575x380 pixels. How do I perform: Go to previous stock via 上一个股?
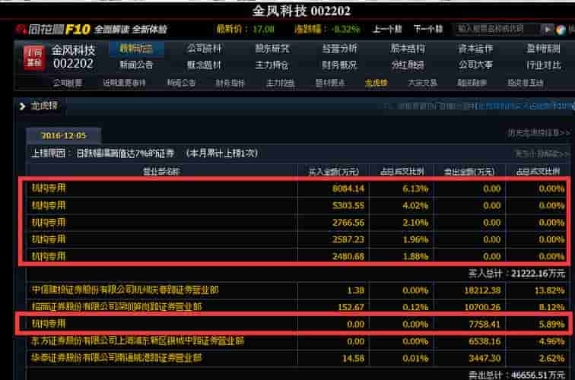tap(387, 30)
